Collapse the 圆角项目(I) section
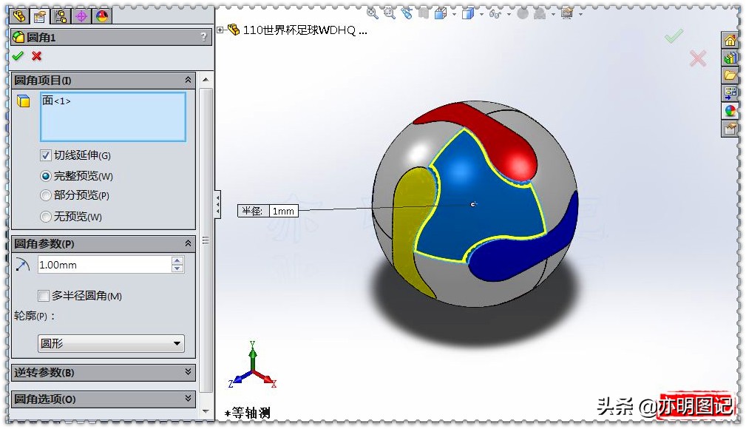Image resolution: width=746 pixels, height=429 pixels. 188,80
